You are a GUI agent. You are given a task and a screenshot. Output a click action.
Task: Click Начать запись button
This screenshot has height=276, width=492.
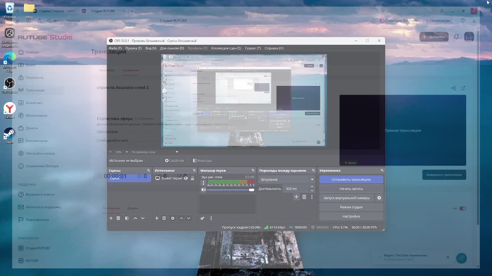351,189
